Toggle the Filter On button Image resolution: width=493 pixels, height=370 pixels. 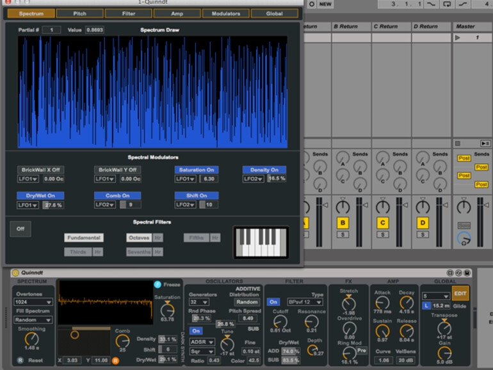click(273, 302)
